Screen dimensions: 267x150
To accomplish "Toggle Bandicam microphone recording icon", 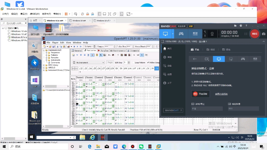I will pos(205,35).
